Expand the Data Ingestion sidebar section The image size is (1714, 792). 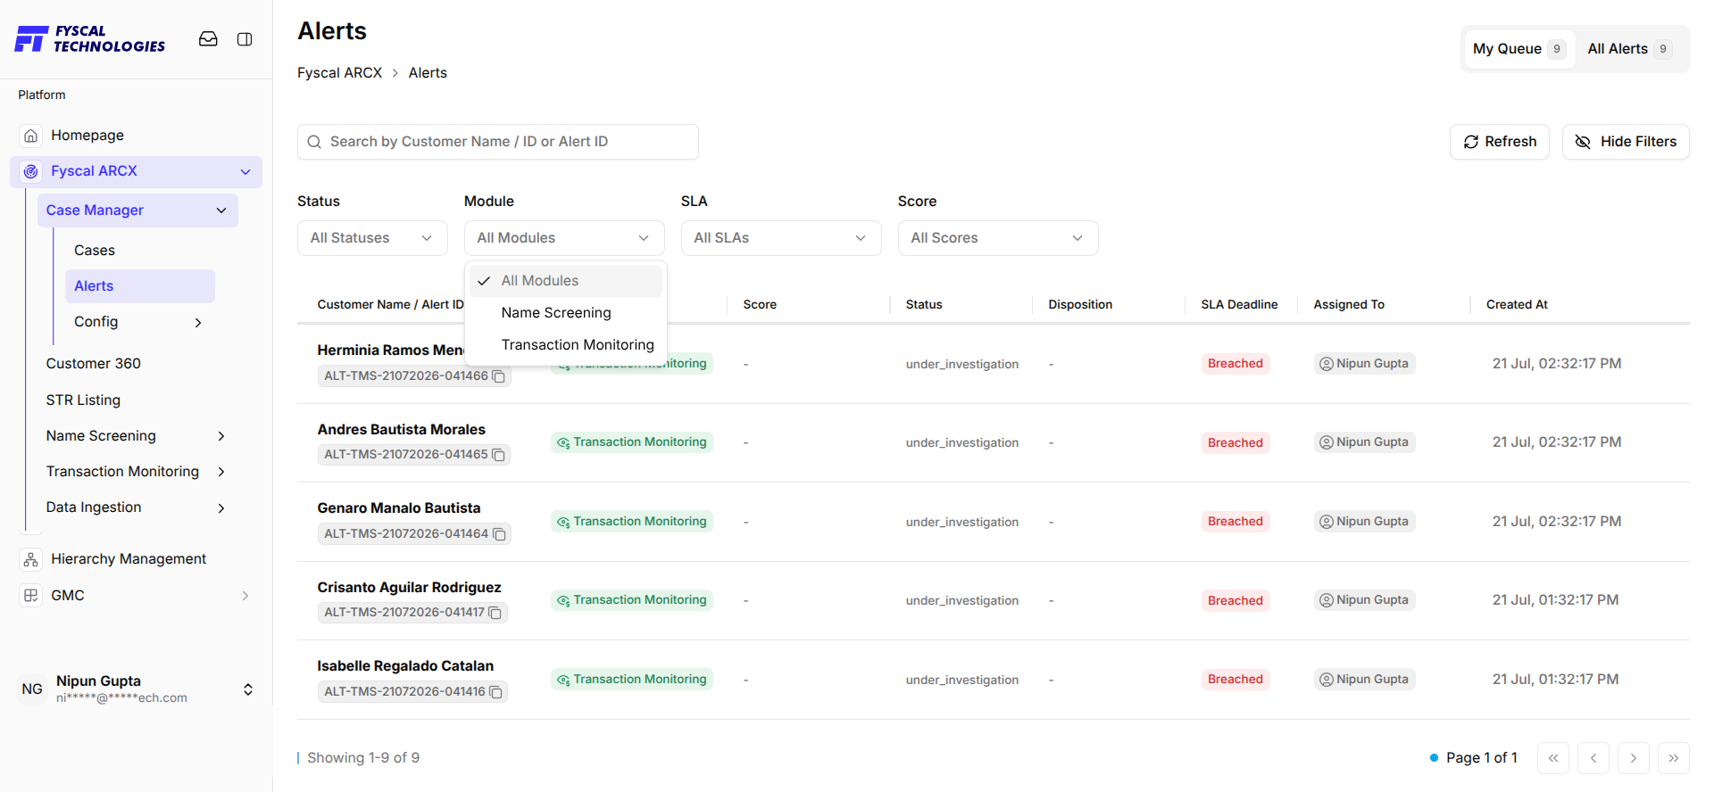point(221,508)
